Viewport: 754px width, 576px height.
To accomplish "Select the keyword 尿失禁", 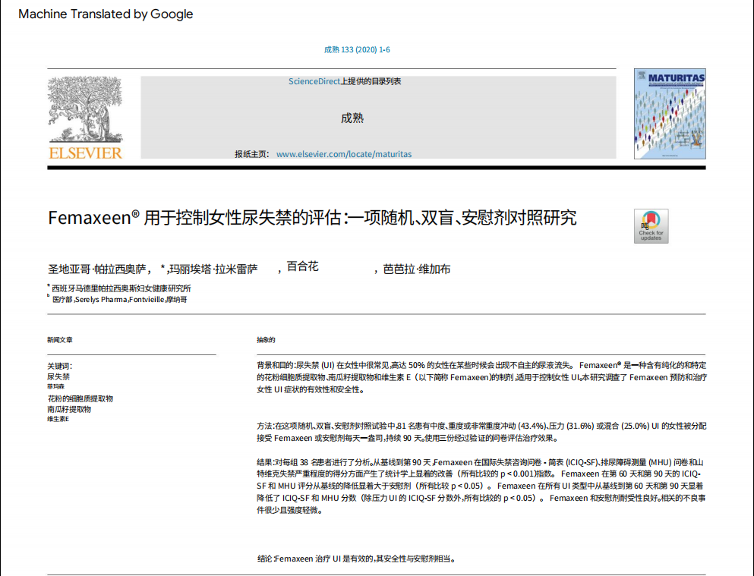I will coord(58,376).
